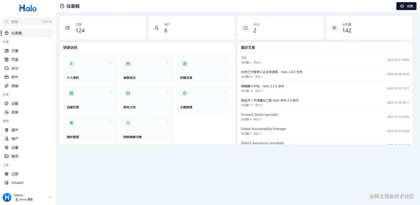Click the Demo 角色 role badge
The image size is (420, 205).
click(x=24, y=199)
